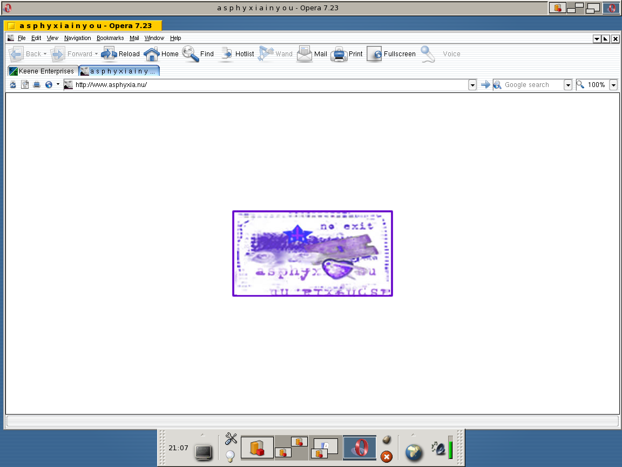Switch to the second virtual desktop
The image size is (622, 467).
[x=292, y=448]
